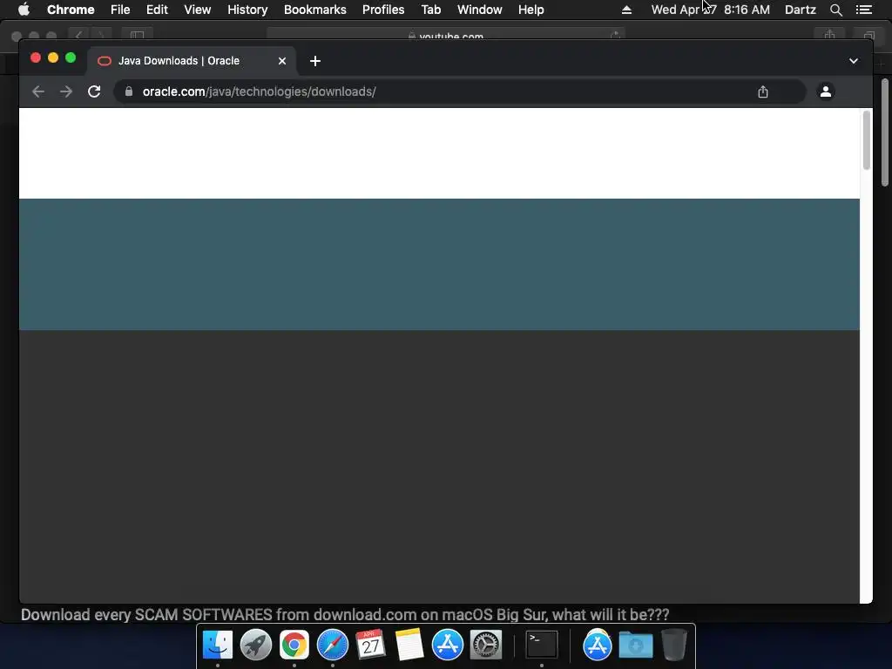The width and height of the screenshot is (892, 669).
Task: Open the Apple menu
Action: [x=24, y=10]
